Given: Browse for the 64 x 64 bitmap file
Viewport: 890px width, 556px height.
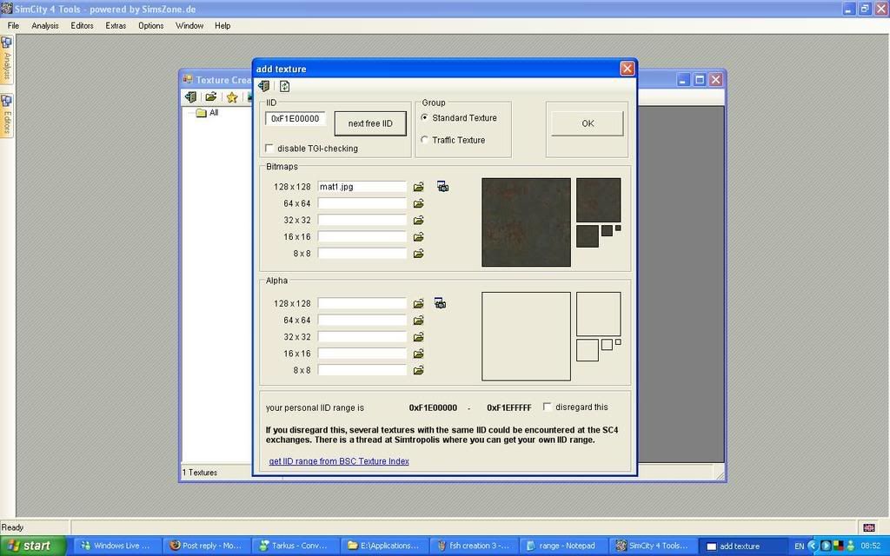Looking at the screenshot, I should [x=418, y=203].
